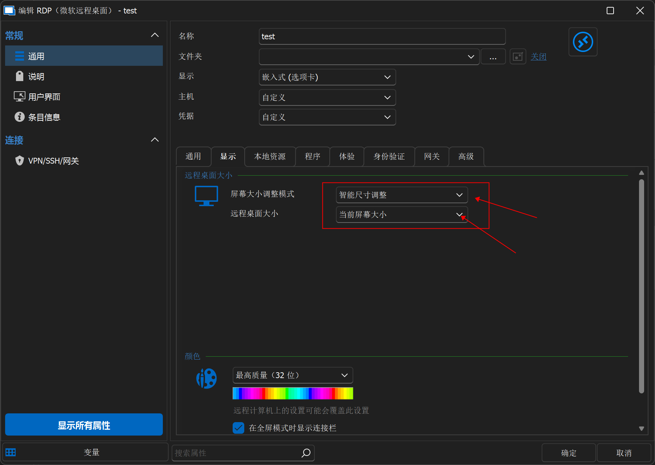This screenshot has width=655, height=465.
Task: Open the grid icon next to 变量
Action: 11,452
